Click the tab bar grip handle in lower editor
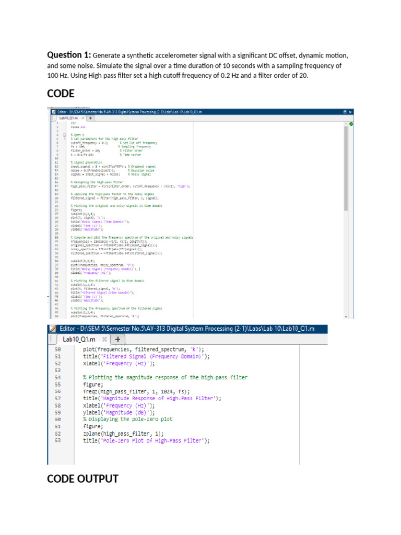Image resolution: width=401 pixels, height=535 pixels. pyautogui.click(x=52, y=339)
